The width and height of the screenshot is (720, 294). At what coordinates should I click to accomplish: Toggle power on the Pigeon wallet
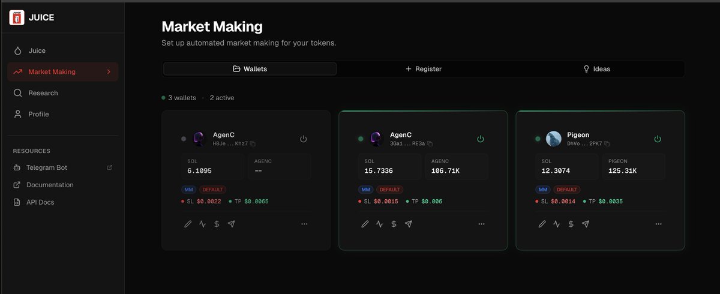click(658, 139)
